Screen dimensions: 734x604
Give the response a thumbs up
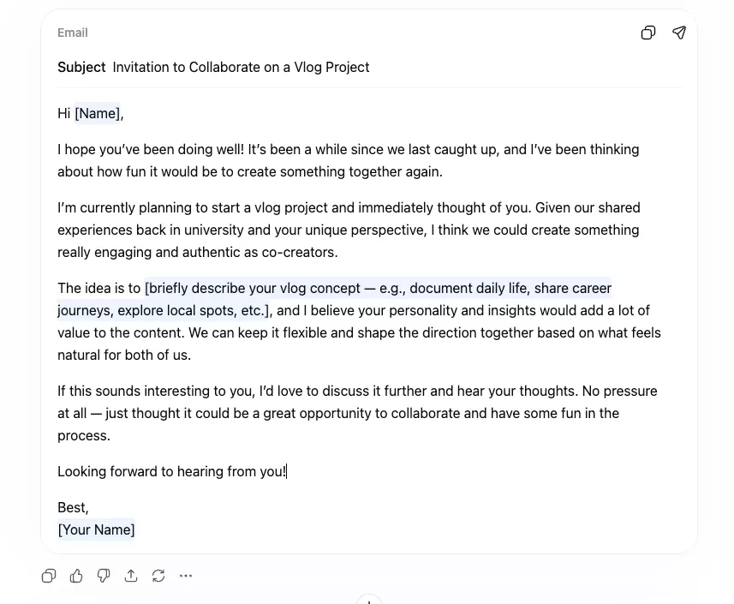click(76, 576)
